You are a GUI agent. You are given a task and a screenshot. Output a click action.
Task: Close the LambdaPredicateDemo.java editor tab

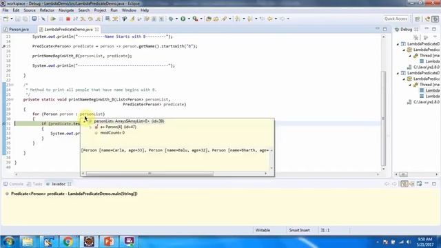click(x=96, y=29)
